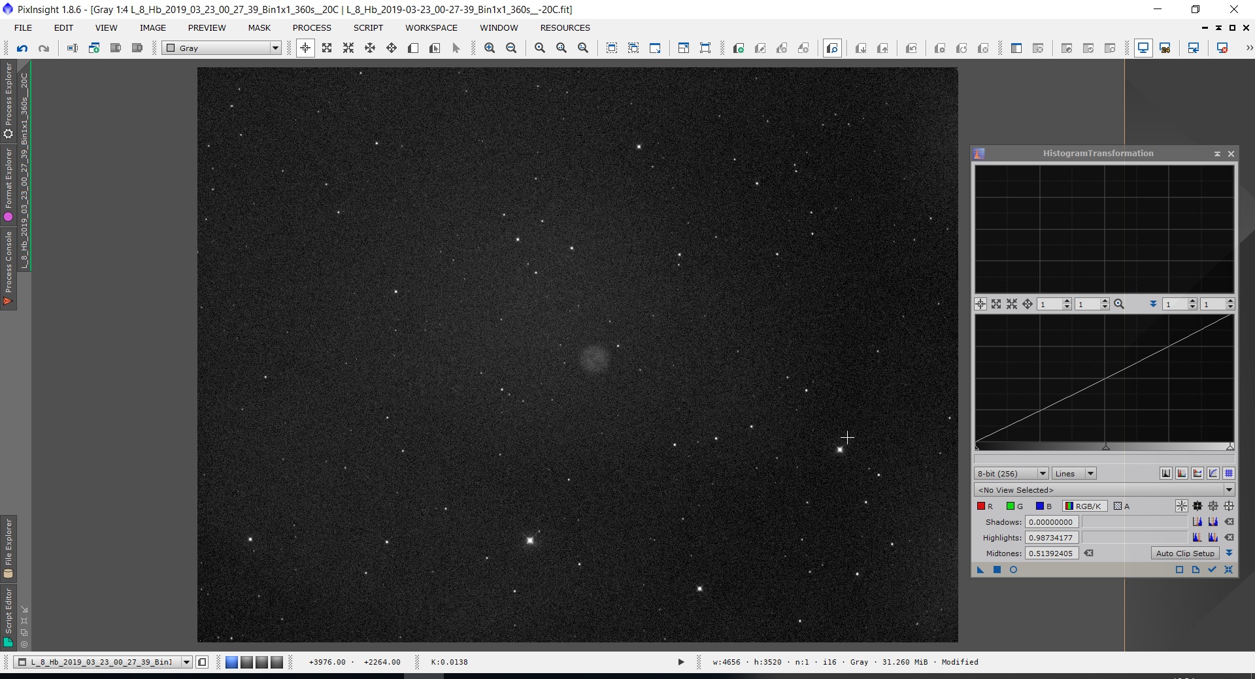This screenshot has height=679, width=1255.
Task: Click the blue double-arrow expand icon near Auto Clip Setup
Action: [1229, 553]
